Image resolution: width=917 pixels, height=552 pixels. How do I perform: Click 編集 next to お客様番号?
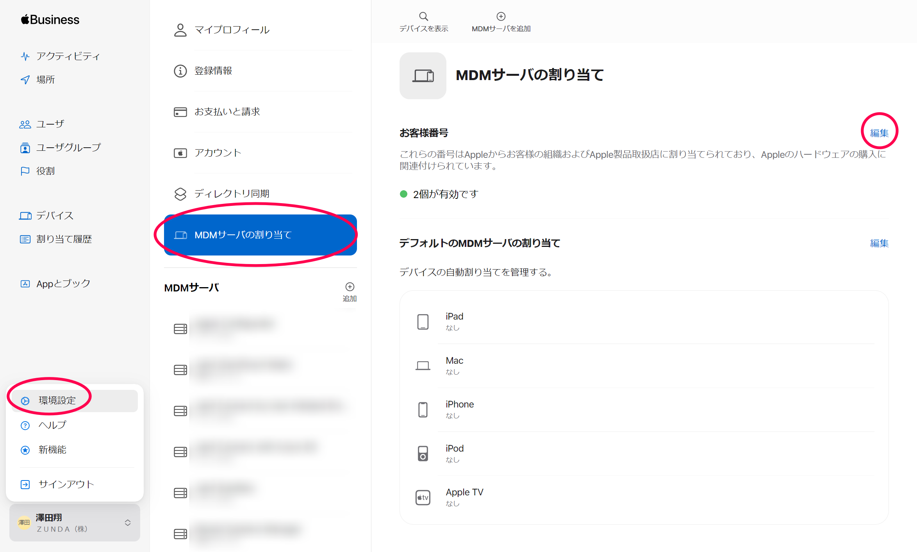(x=879, y=133)
